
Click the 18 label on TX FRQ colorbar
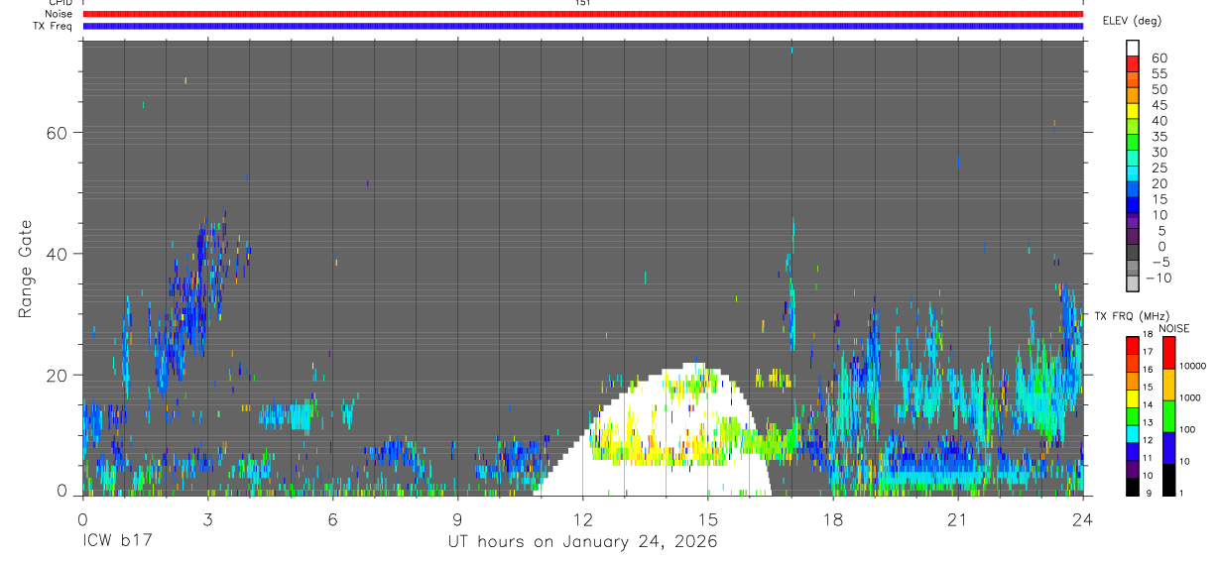(x=1148, y=334)
